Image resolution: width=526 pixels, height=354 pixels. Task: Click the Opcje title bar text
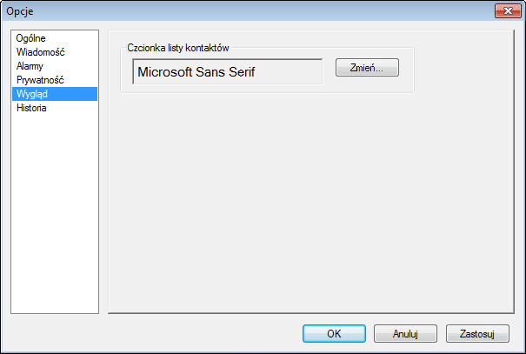tap(20, 11)
